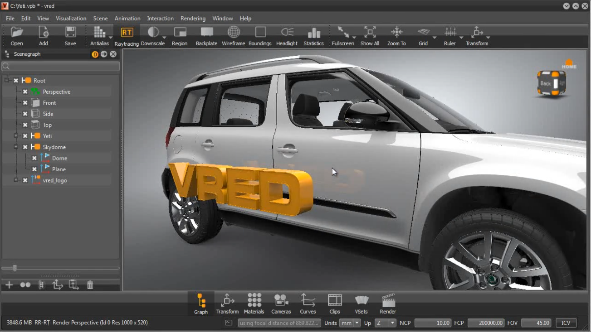The width and height of the screenshot is (591, 333).
Task: Collapse the Skydome node
Action: 16,147
